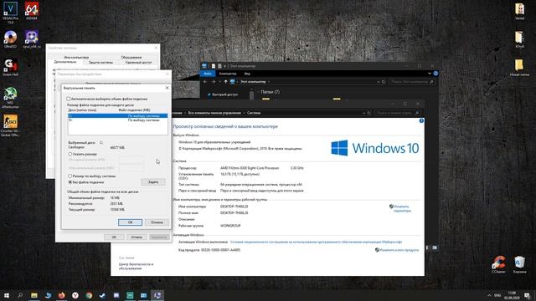Click OK in Performance Options dialog
The width and height of the screenshot is (536, 301).
(x=114, y=237)
